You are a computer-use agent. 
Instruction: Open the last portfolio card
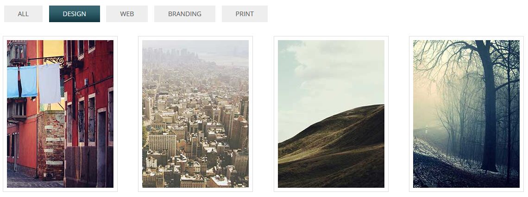(x=466, y=114)
